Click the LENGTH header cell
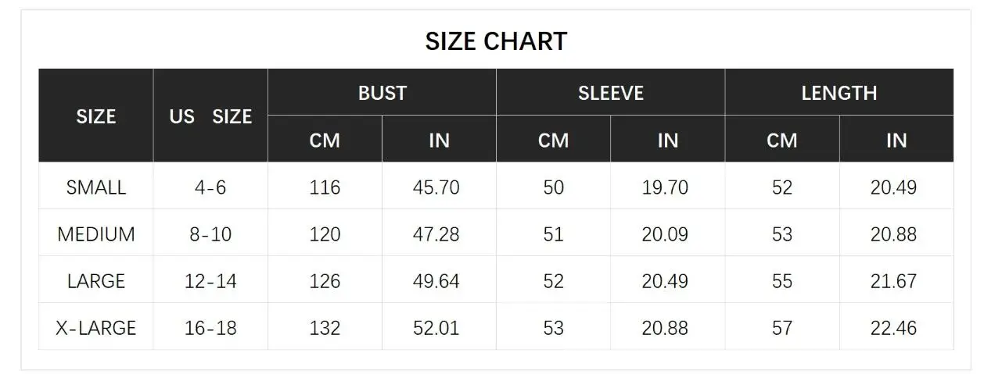 pos(839,93)
